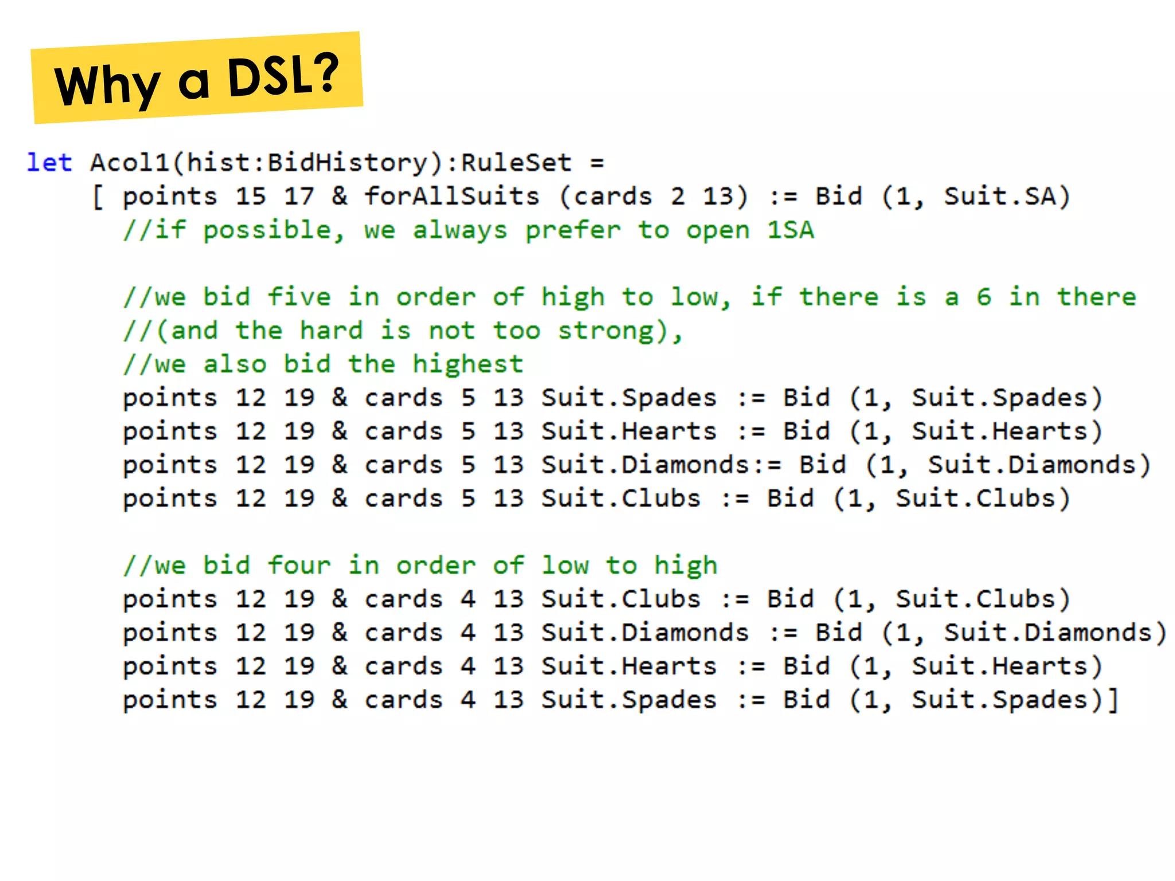The height and width of the screenshot is (881, 1175).
Task: Click the 'cards 5 13 Suit.Diamonds' rule line
Action: pyautogui.click(x=637, y=465)
